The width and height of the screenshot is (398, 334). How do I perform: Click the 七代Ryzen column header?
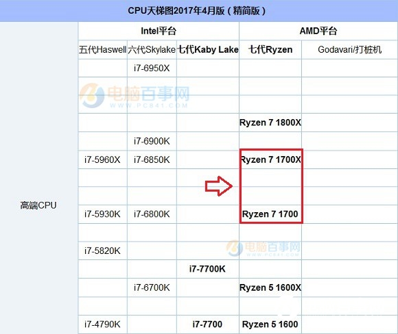(x=270, y=50)
